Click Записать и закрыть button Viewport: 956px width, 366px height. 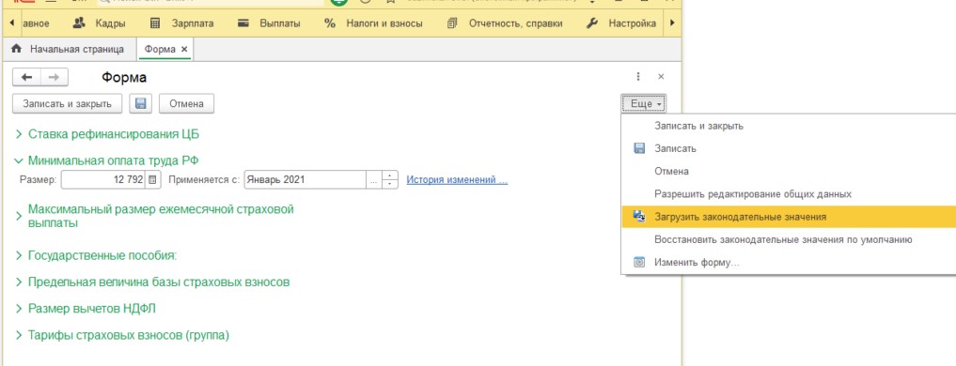click(x=67, y=103)
